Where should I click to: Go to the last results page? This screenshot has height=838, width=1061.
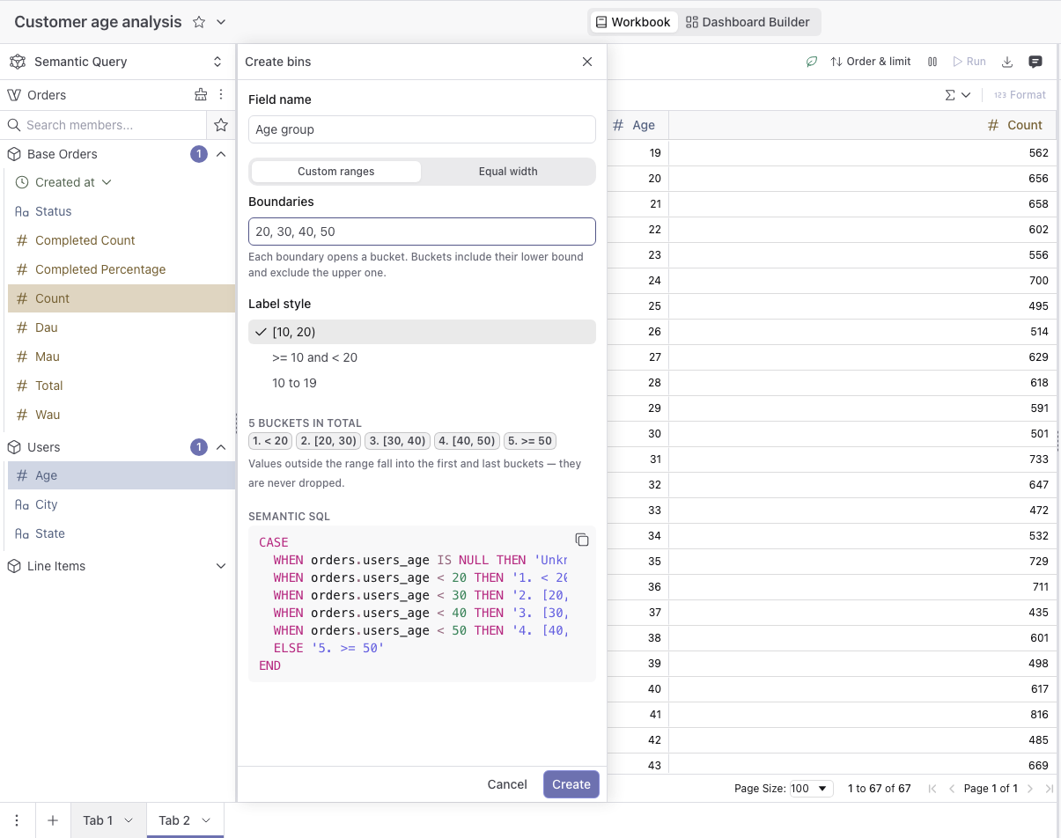(1049, 789)
